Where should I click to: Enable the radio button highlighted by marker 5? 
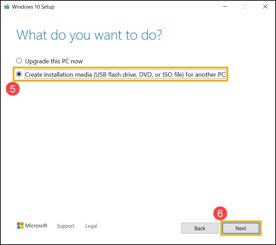click(19, 74)
